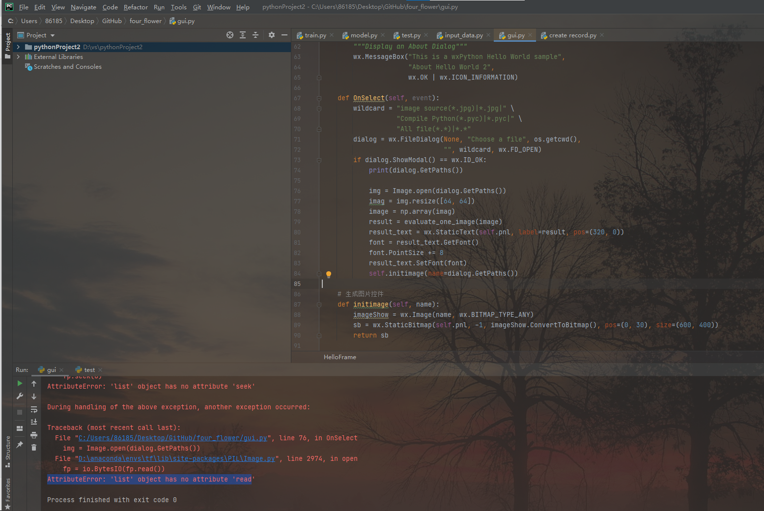Expand External Libraries node
Image resolution: width=764 pixels, height=511 pixels.
(18, 57)
